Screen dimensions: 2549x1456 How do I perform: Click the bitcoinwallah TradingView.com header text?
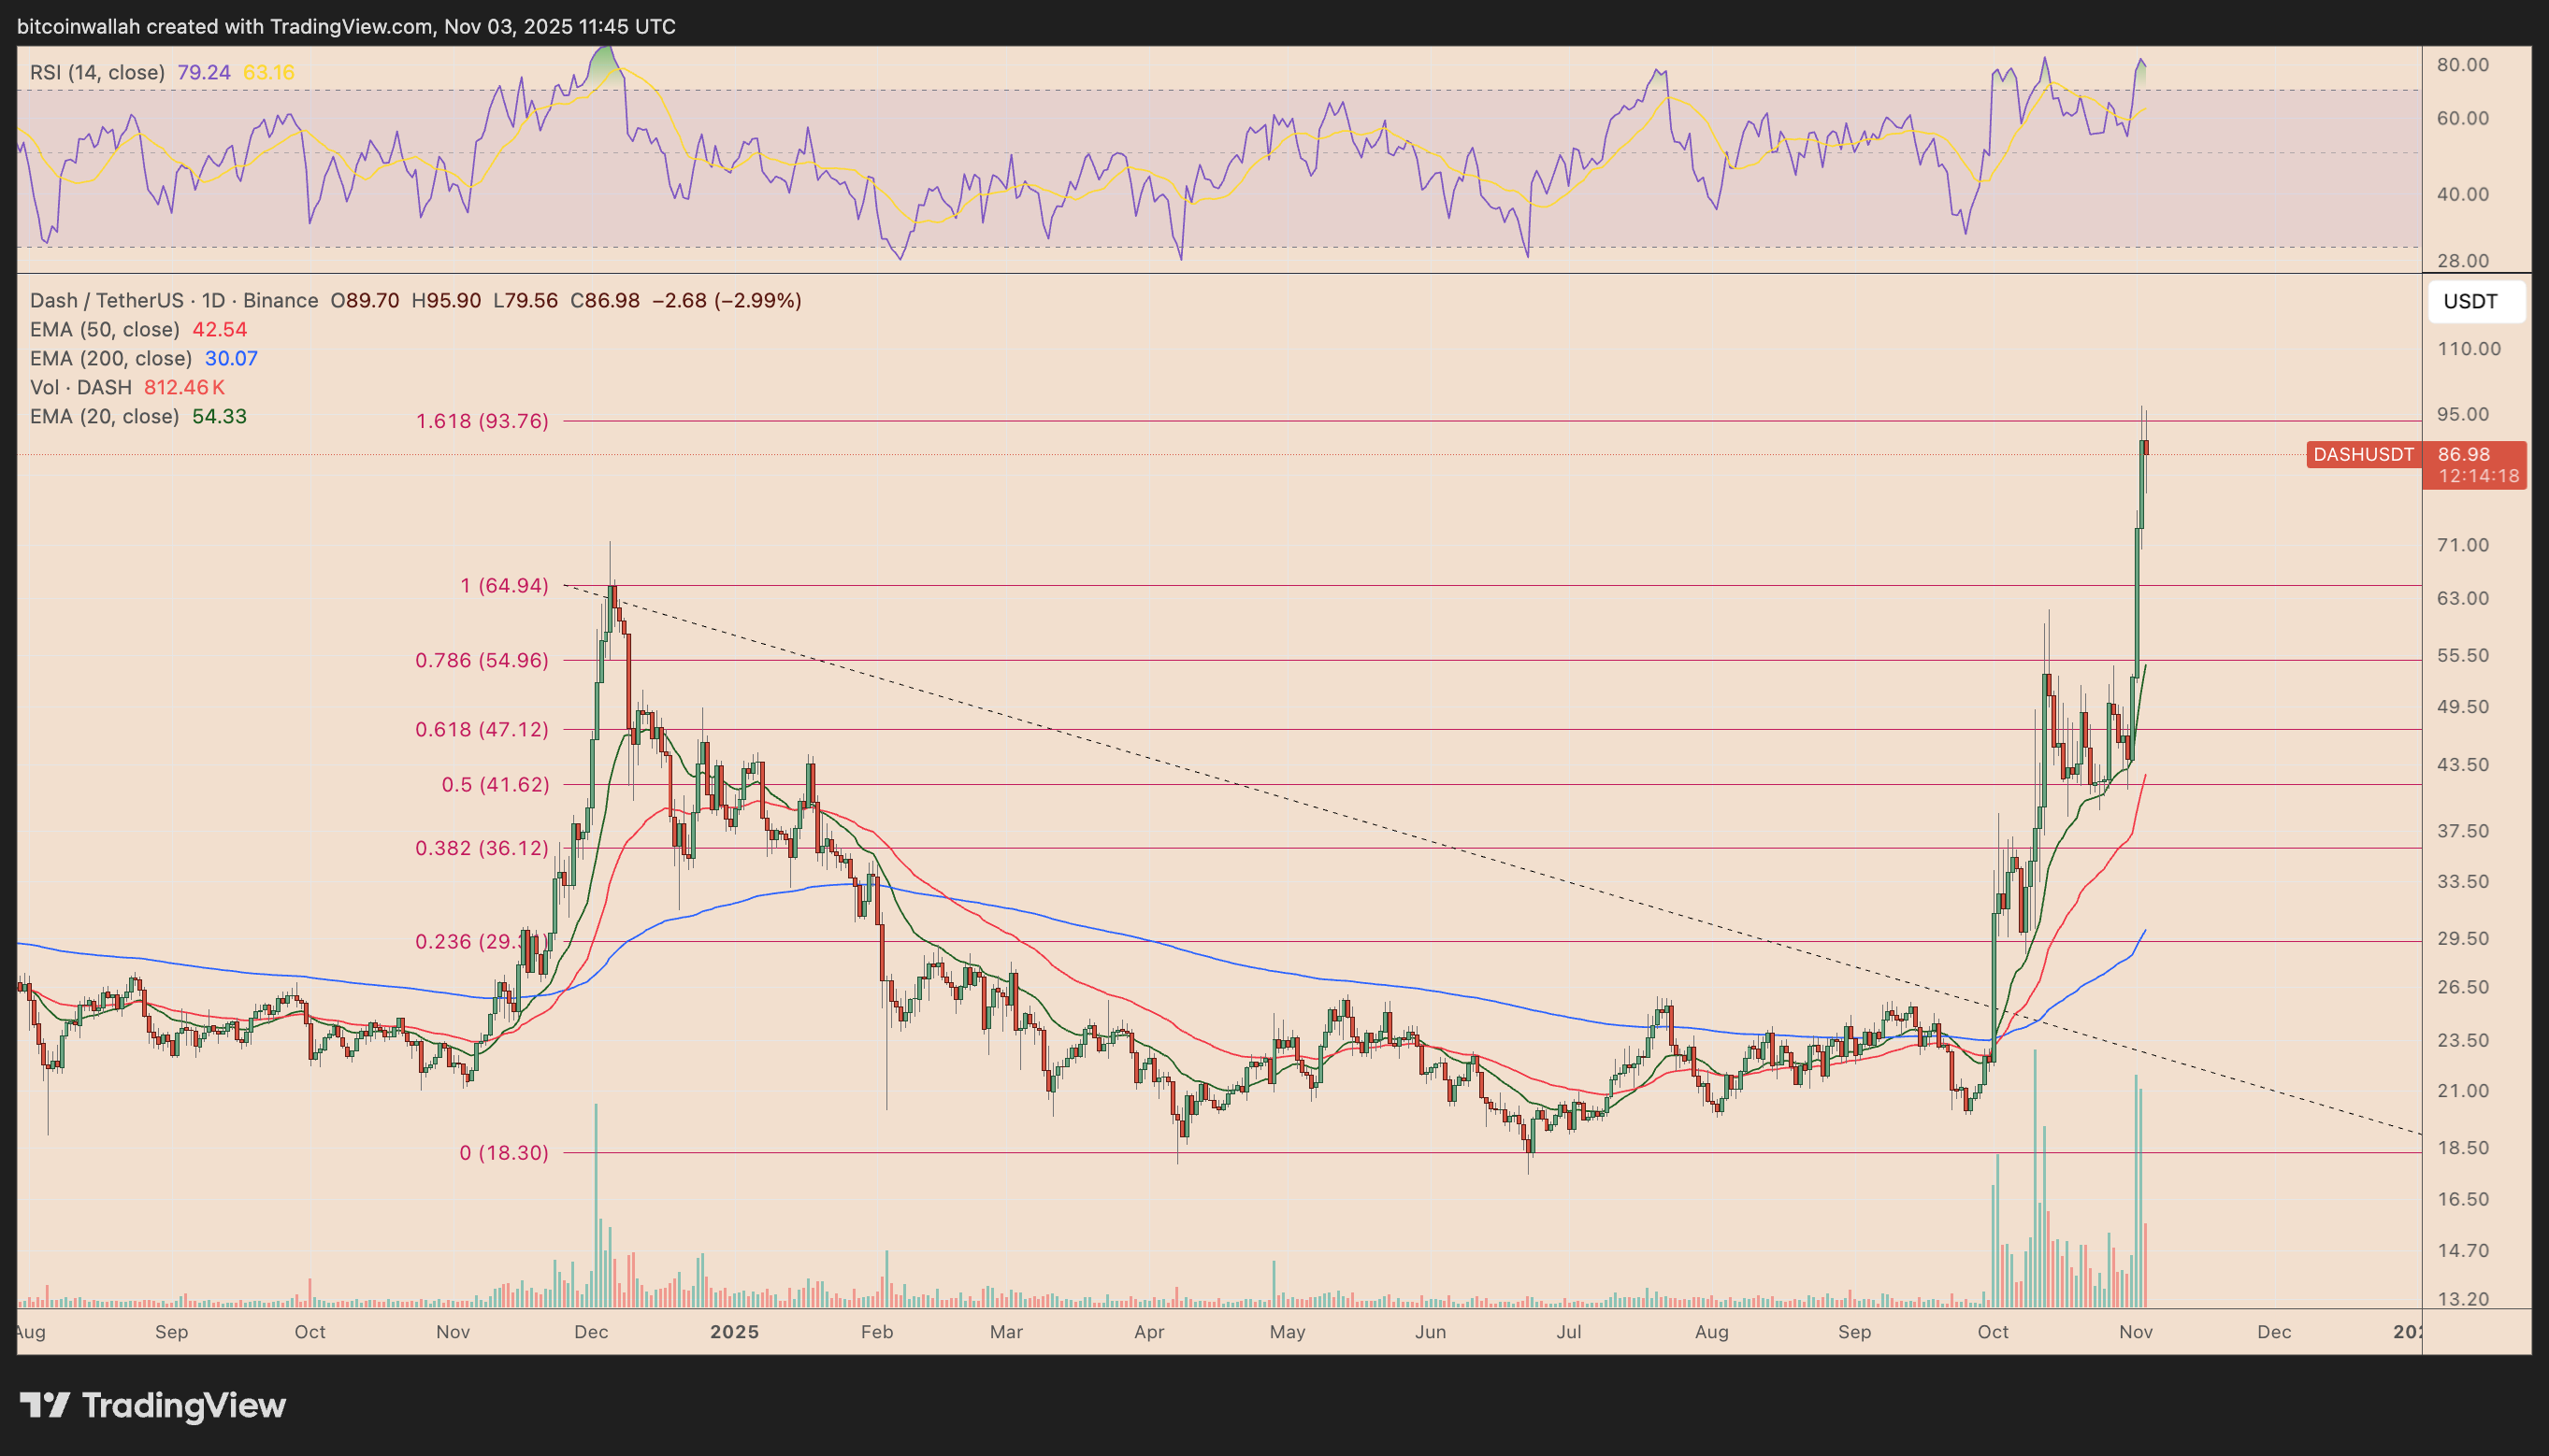click(346, 26)
